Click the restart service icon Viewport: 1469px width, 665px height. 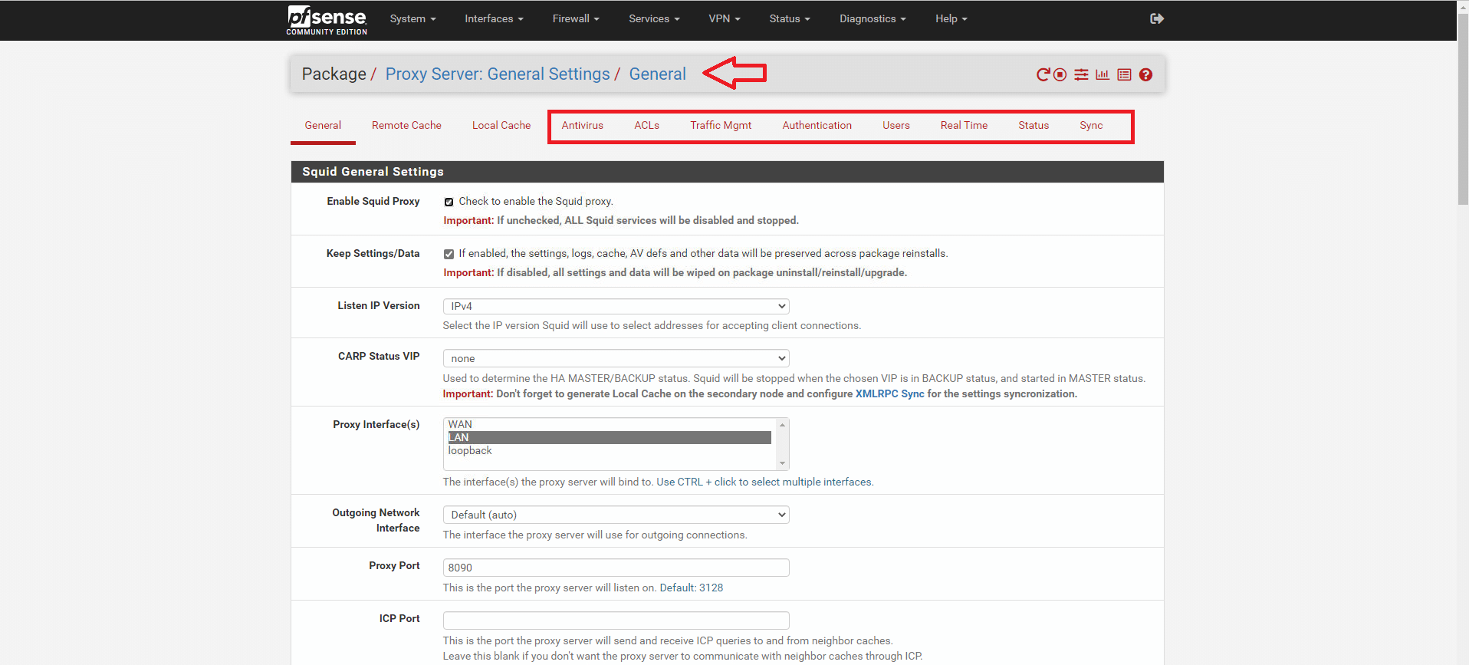coord(1043,74)
